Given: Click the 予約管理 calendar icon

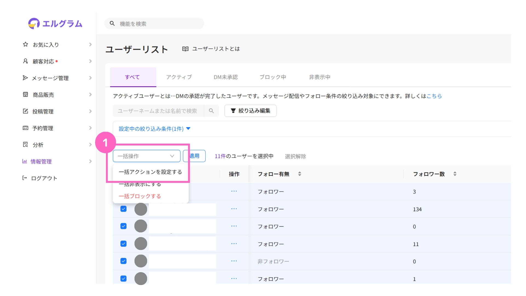Looking at the screenshot, I should [x=25, y=128].
